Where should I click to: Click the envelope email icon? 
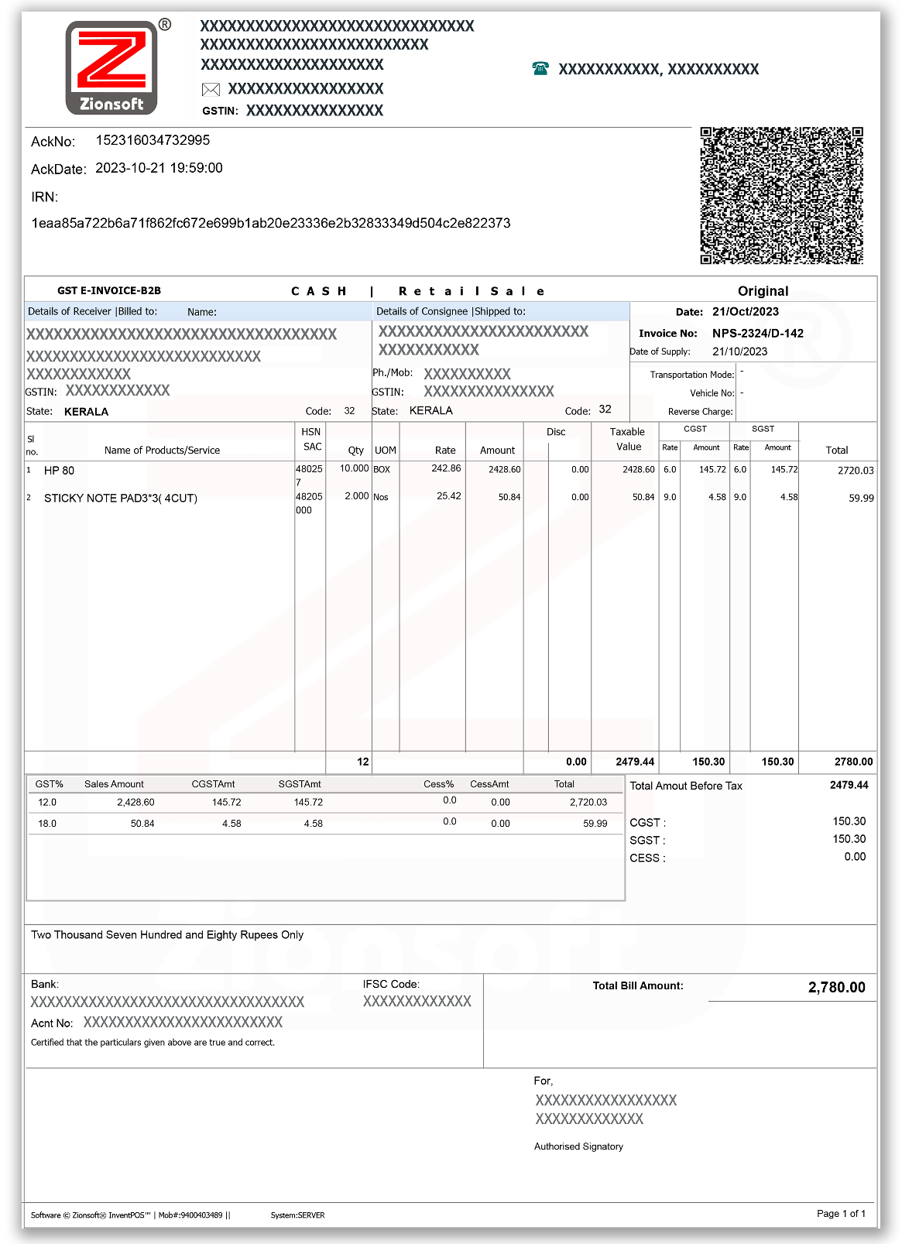pyautogui.click(x=211, y=90)
